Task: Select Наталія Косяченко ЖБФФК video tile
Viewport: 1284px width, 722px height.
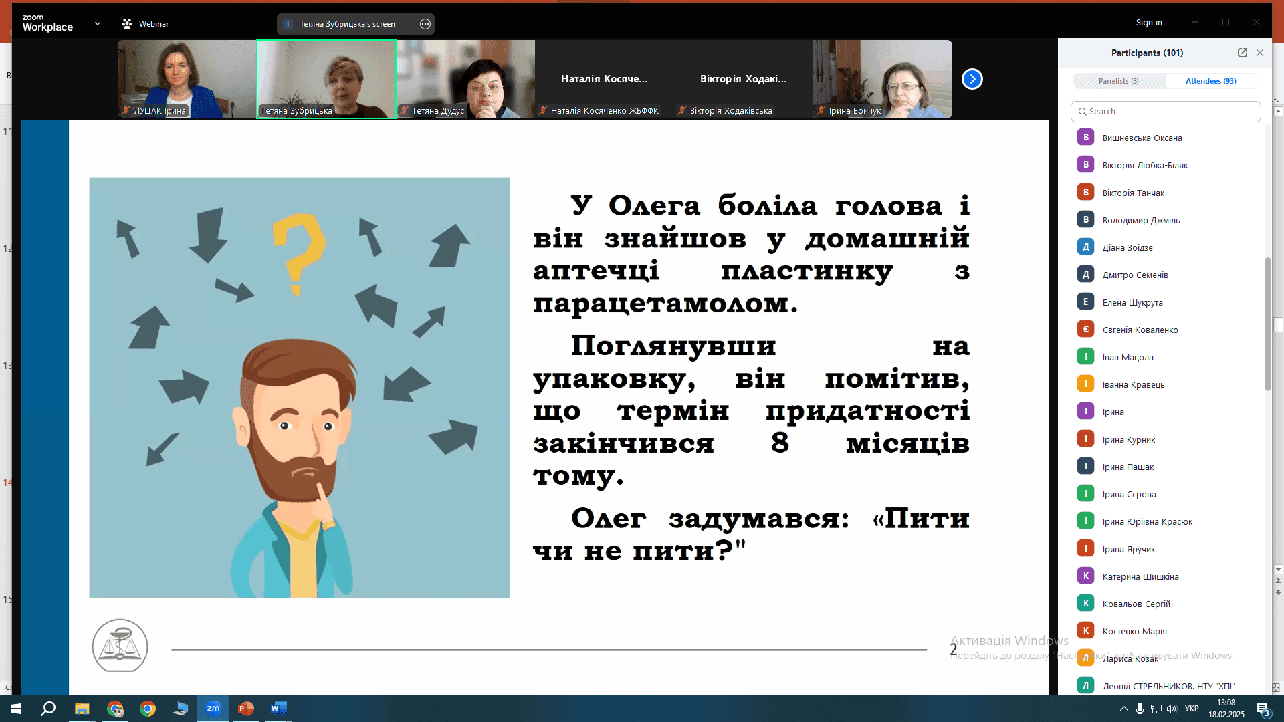Action: 605,79
